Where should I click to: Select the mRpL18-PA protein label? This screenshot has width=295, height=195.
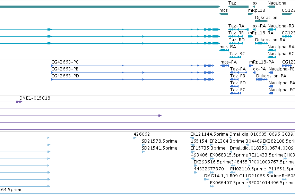coord(262,62)
